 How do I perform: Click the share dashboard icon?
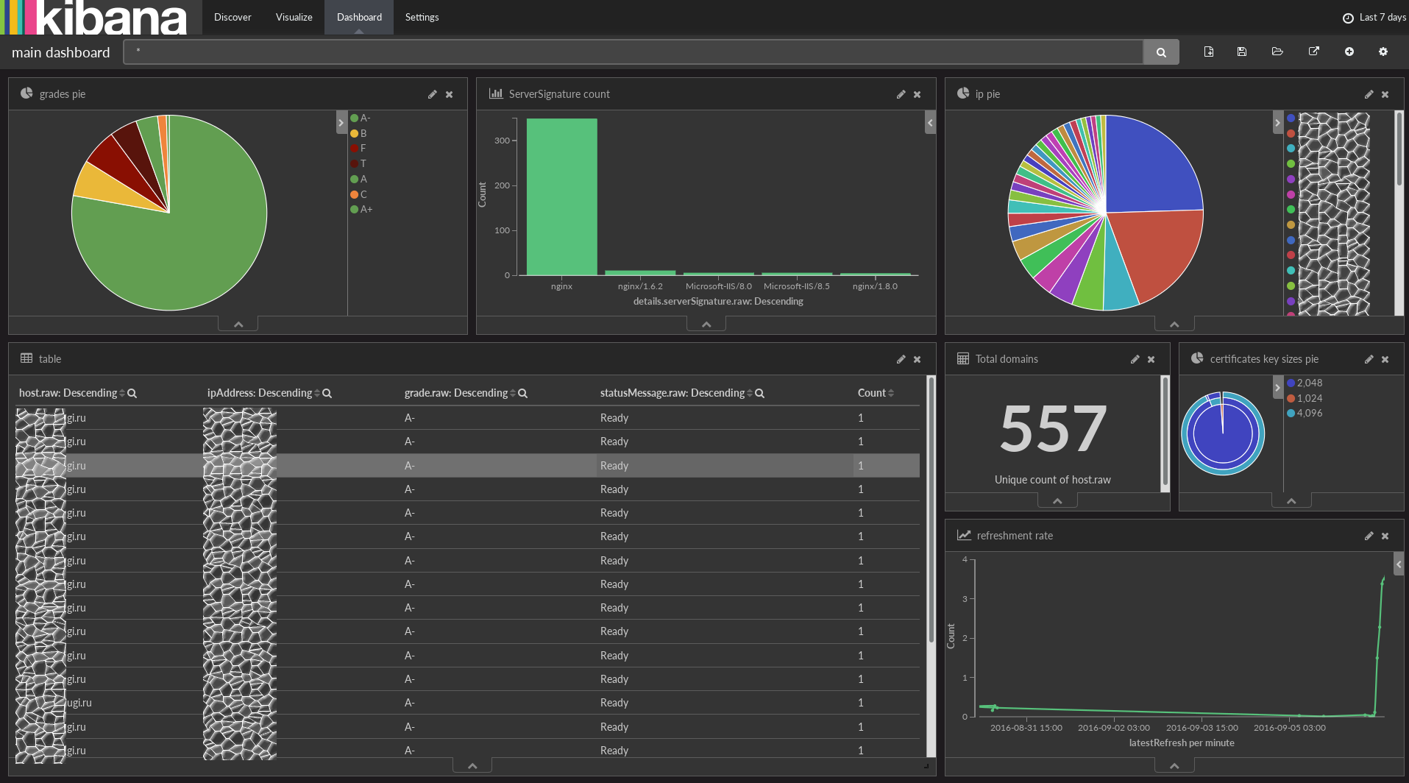pyautogui.click(x=1314, y=52)
